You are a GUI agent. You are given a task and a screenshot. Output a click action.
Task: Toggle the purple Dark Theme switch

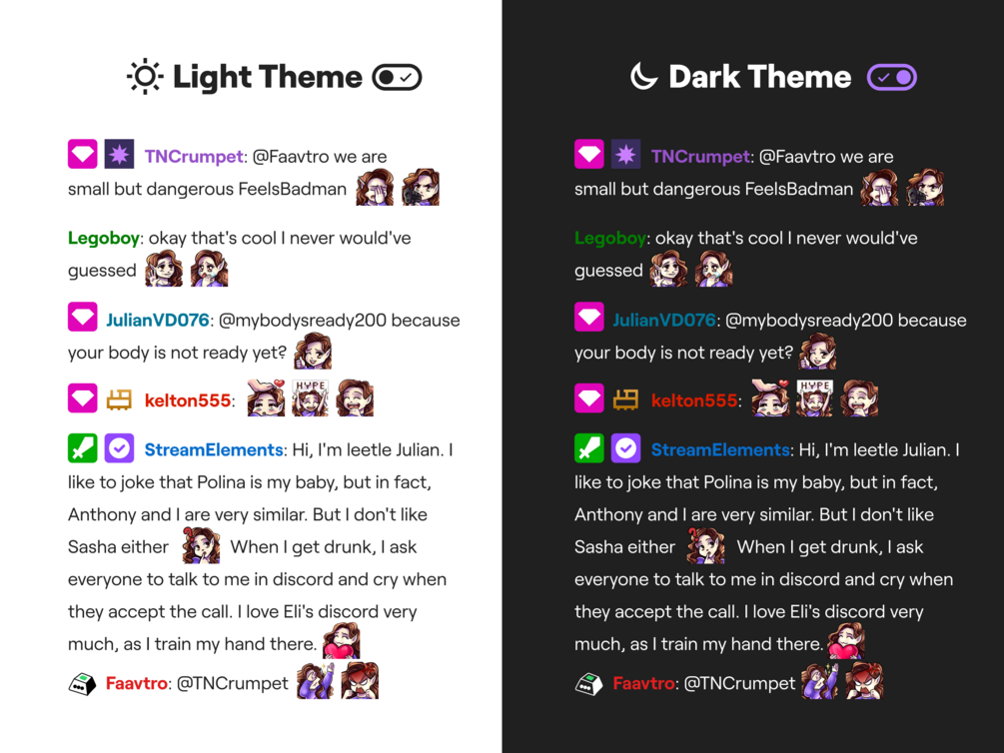click(892, 78)
